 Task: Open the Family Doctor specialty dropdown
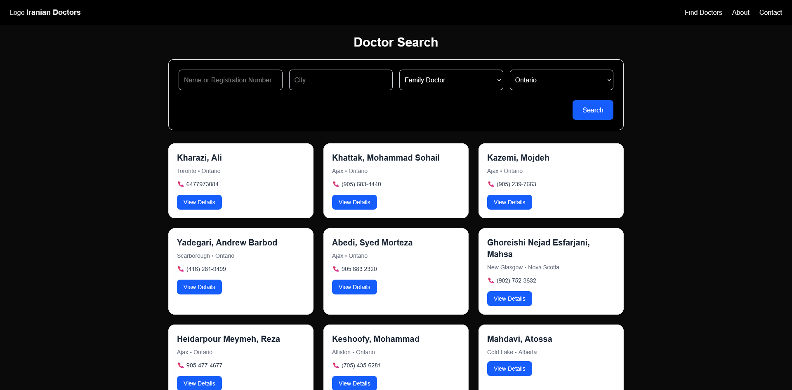tap(451, 80)
